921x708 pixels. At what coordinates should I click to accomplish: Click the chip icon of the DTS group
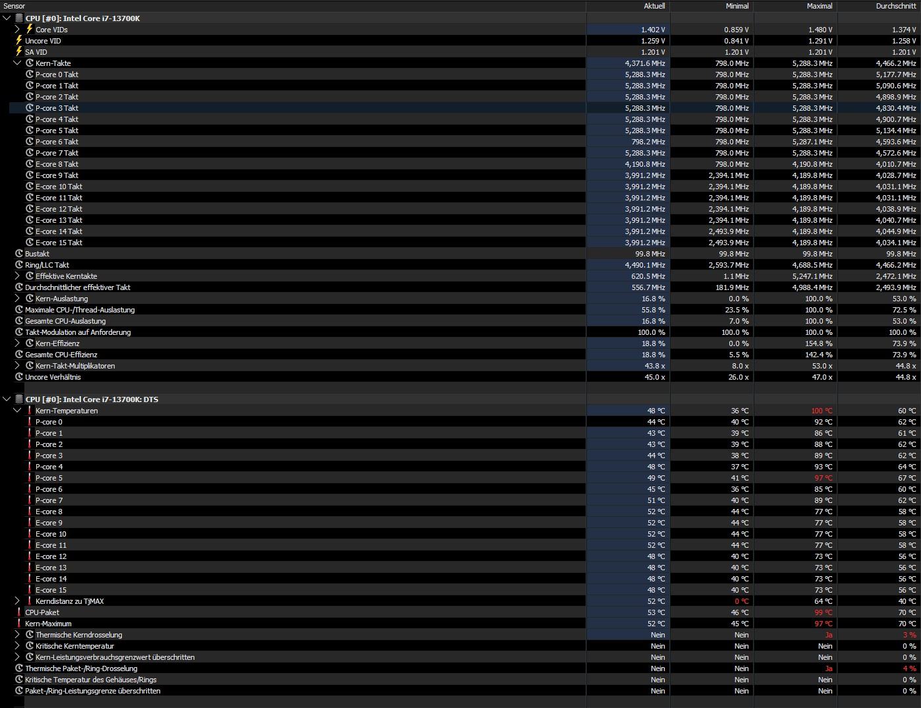click(x=19, y=399)
